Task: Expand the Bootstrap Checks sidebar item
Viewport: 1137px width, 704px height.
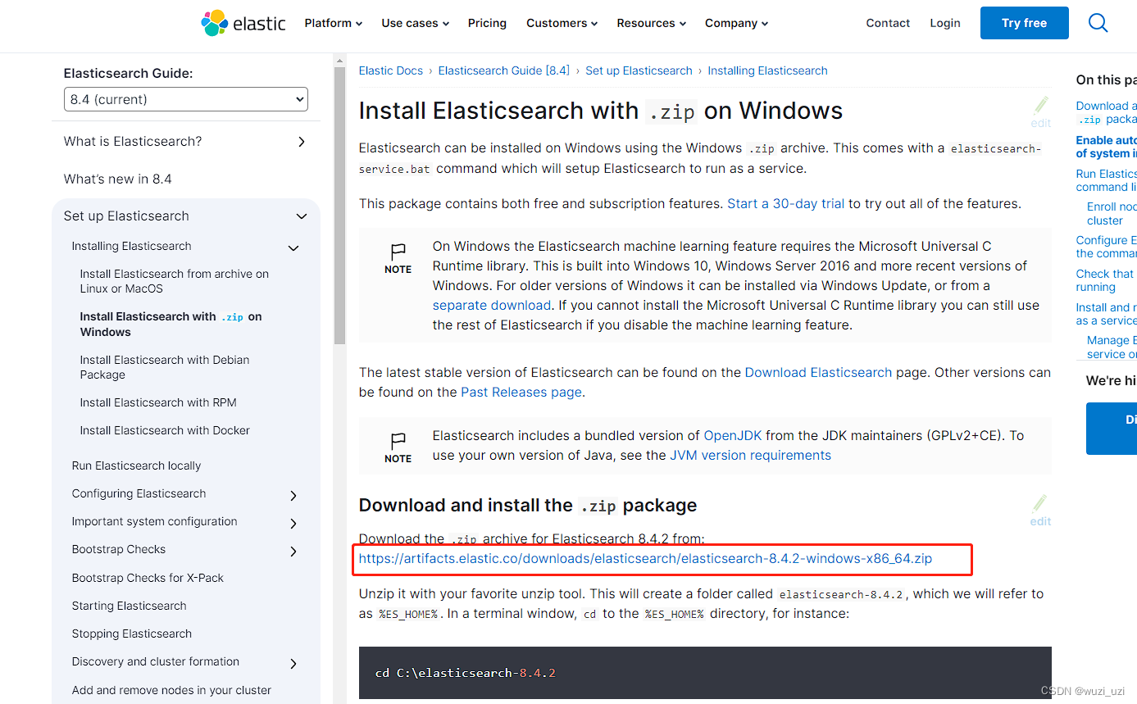Action: 293,551
